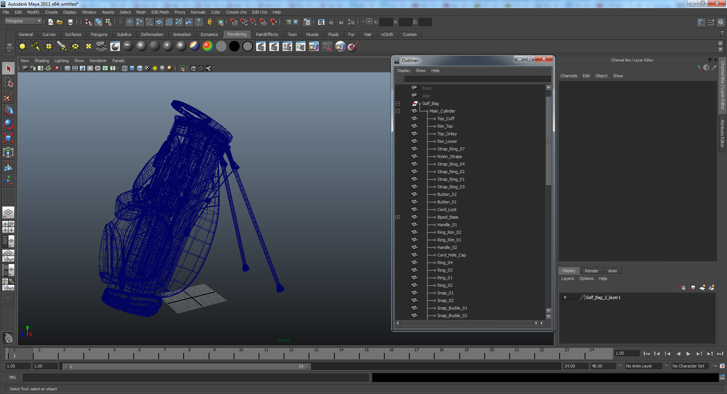This screenshot has width=727, height=394.
Task: Click the range slider bar
Action: (186, 366)
